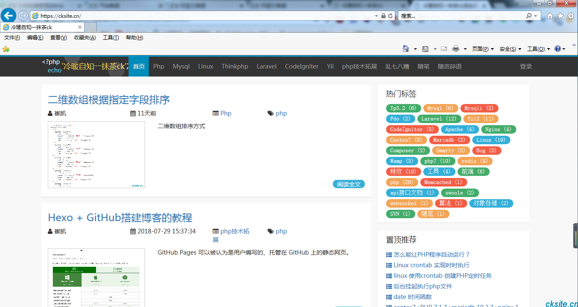This screenshot has height=307, width=578.
Task: Click the 登录 login link
Action: click(x=526, y=66)
